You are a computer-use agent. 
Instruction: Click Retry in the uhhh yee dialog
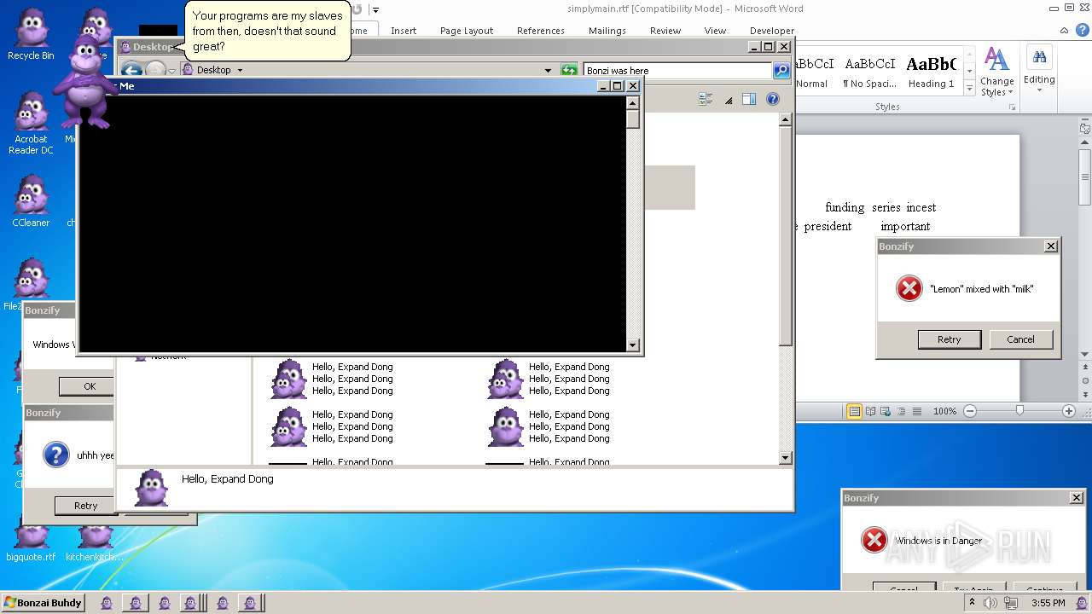pos(85,506)
